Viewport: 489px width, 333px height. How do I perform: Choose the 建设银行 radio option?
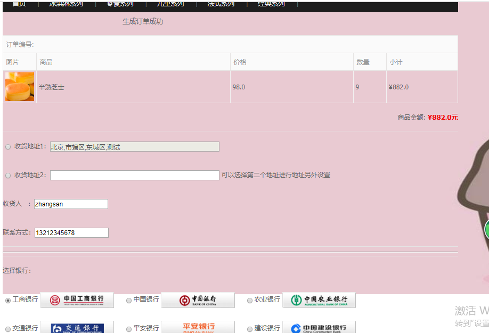[250, 329]
